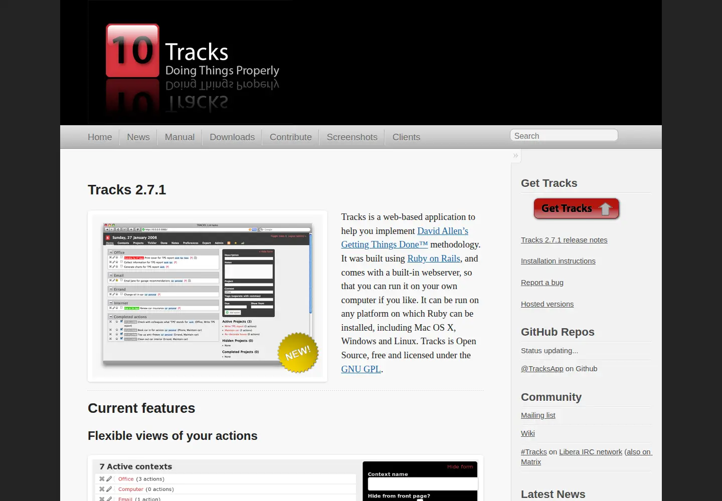Click the X icon beside Computer context
Viewport: 722px width, 501px height.
[102, 489]
